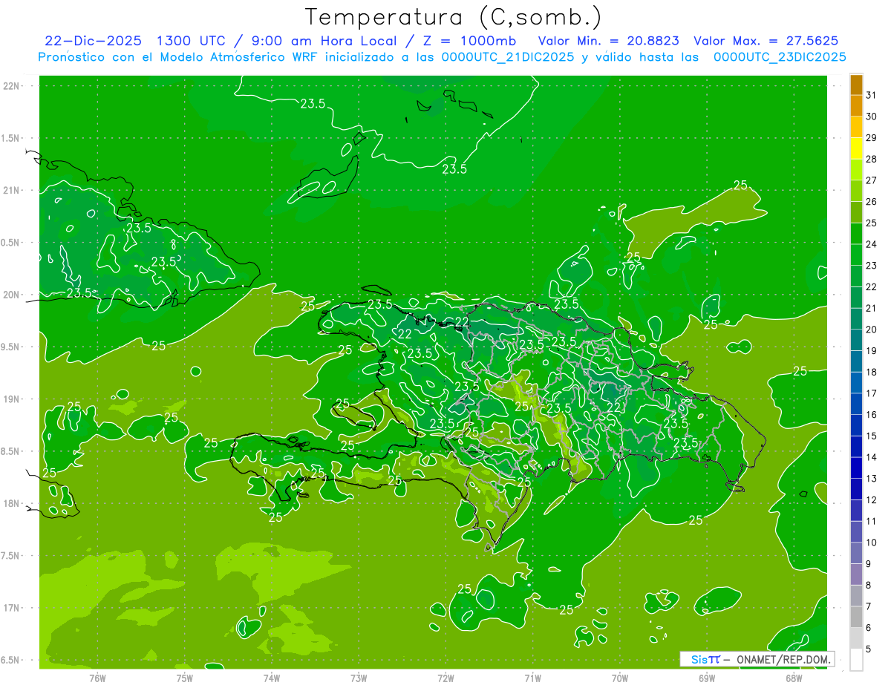This screenshot has height=688, width=891.
Task: Click the '73W' longitude axis label
Action: pos(359,678)
